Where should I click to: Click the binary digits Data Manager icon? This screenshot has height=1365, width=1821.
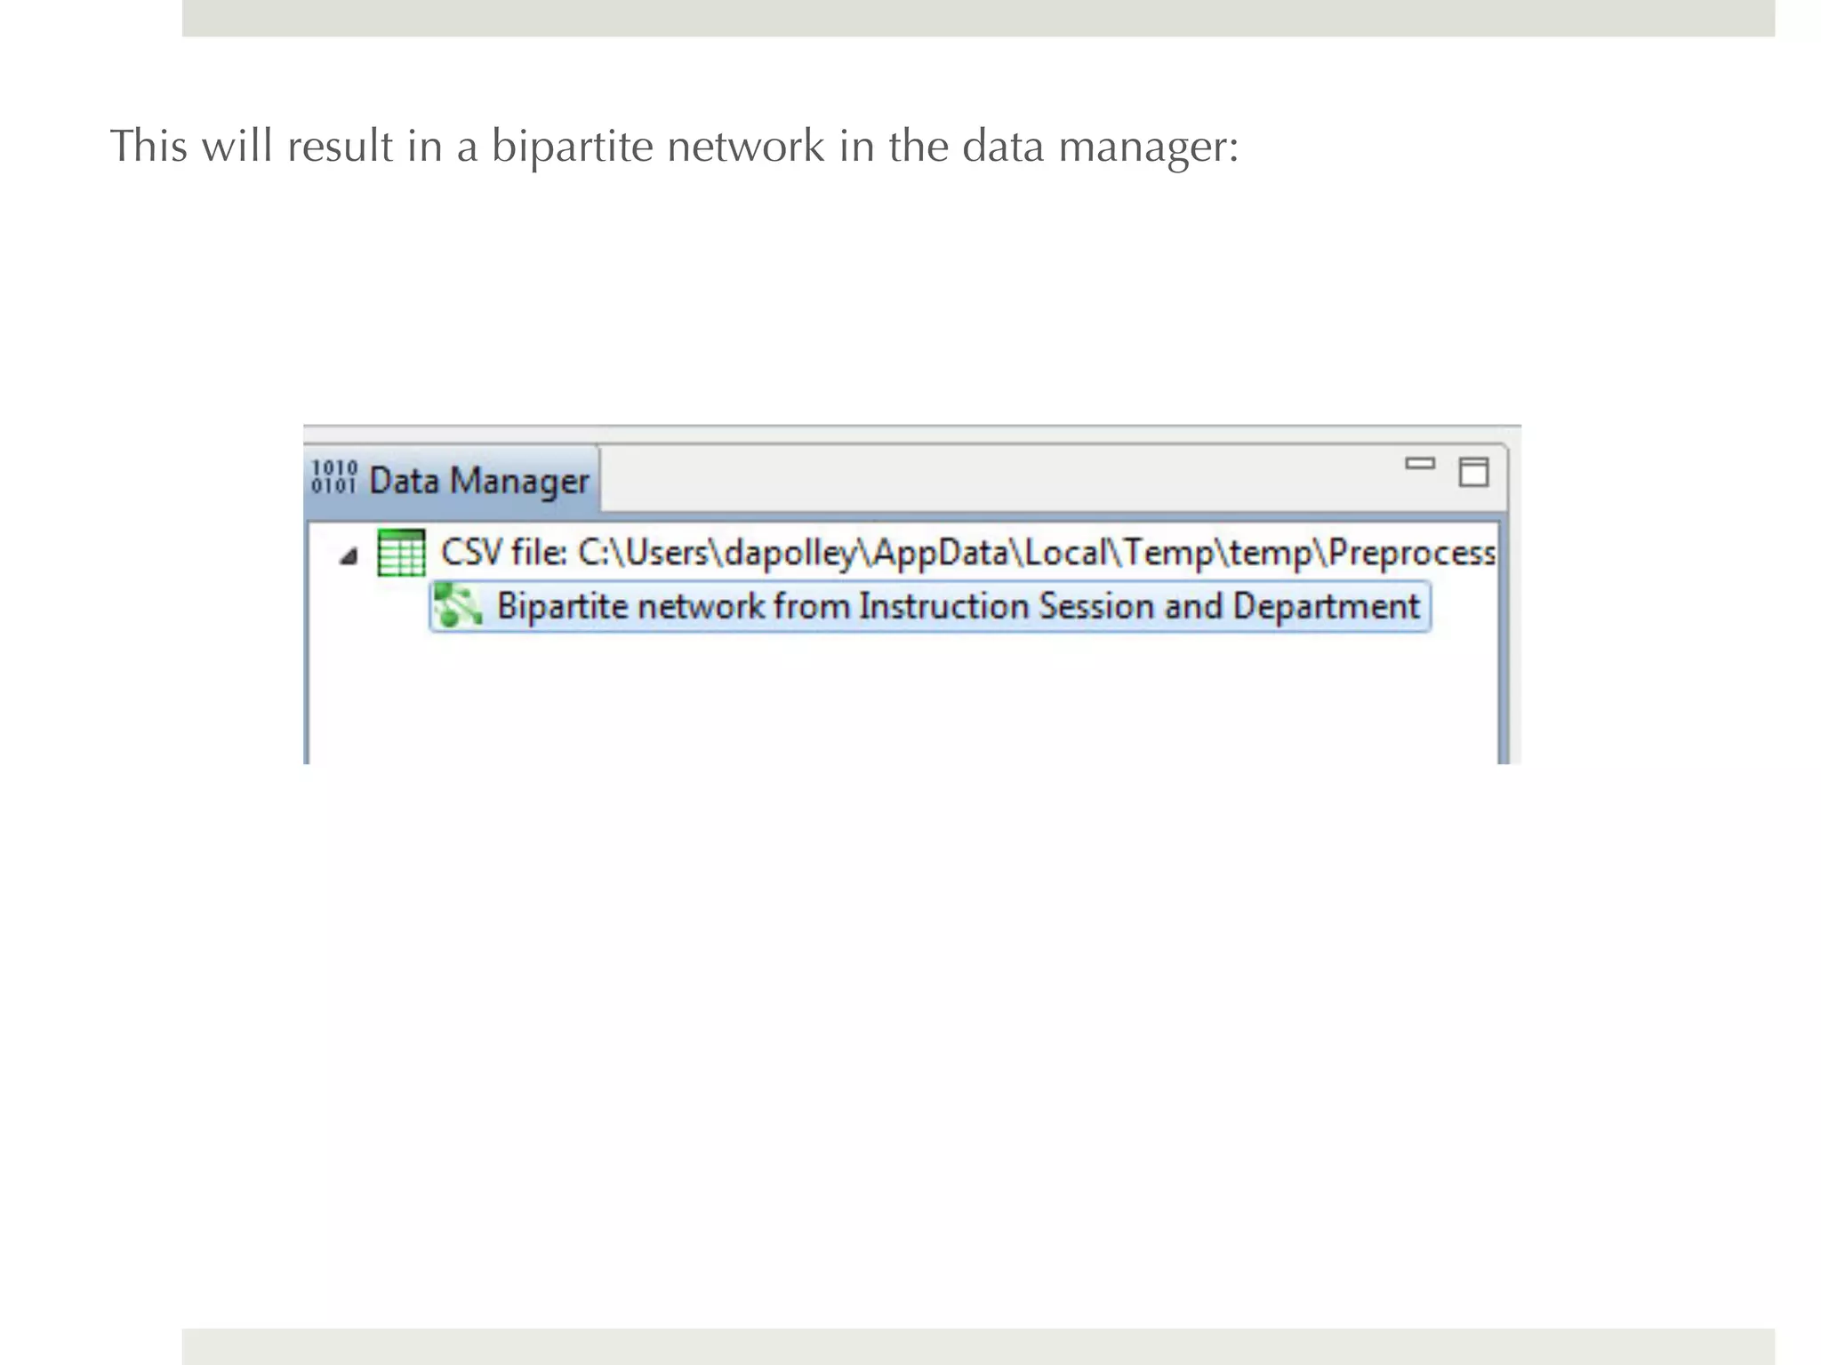click(334, 478)
